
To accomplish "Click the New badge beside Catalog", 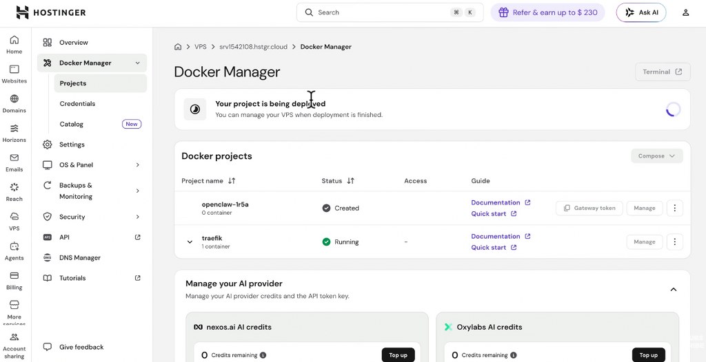I will click(x=132, y=124).
